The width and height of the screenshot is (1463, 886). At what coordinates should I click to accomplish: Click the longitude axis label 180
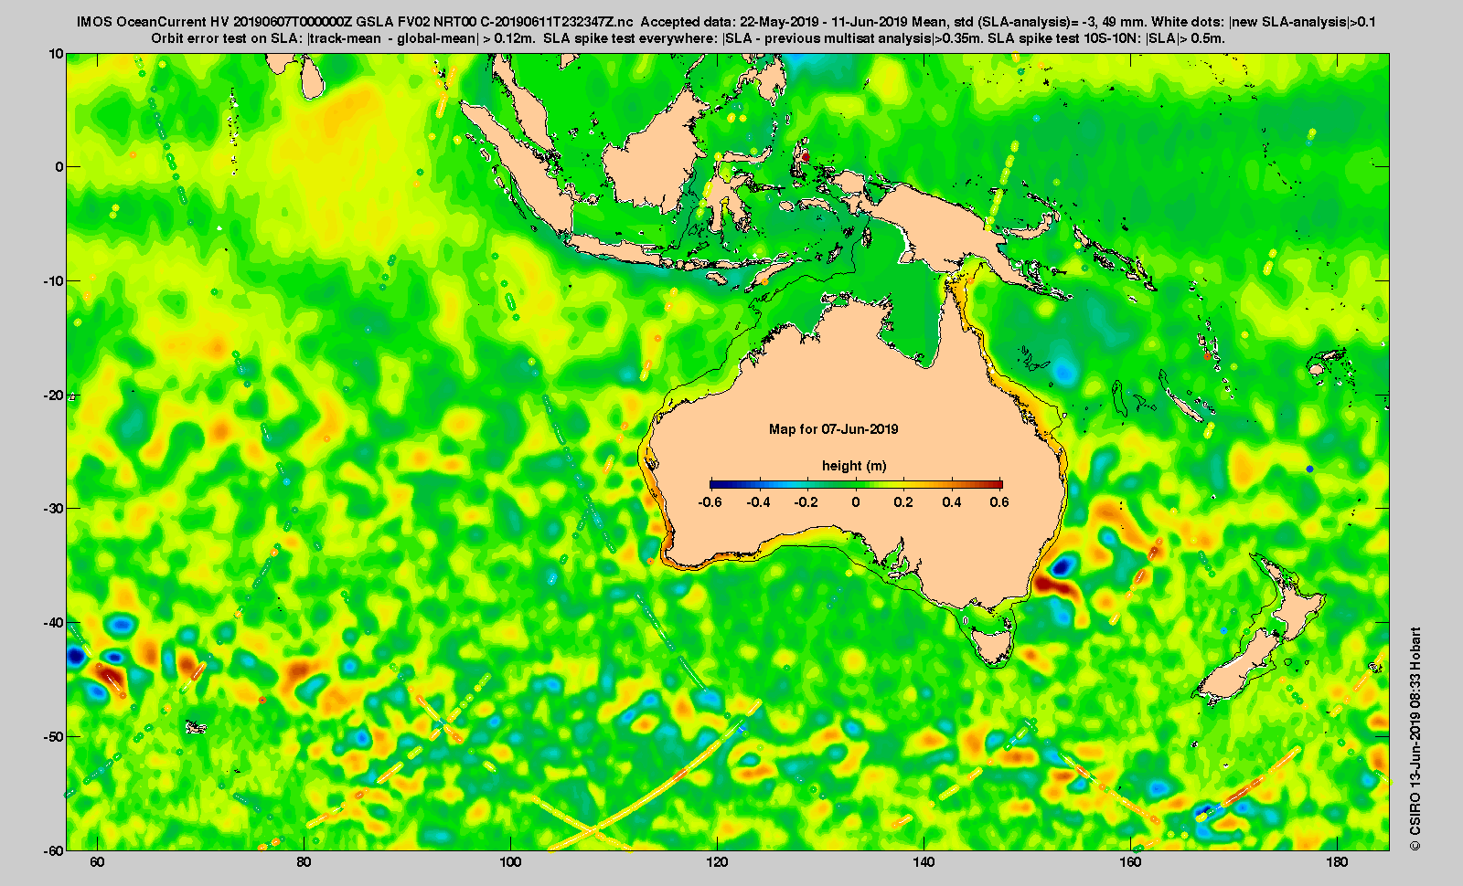[x=1338, y=863]
